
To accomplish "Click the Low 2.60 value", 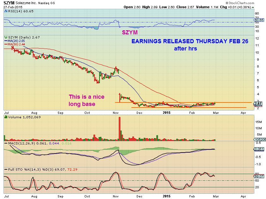I will click(x=167, y=7).
